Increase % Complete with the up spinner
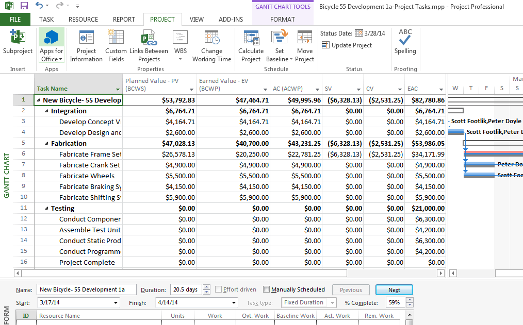This screenshot has width=523, height=325. [x=410, y=300]
